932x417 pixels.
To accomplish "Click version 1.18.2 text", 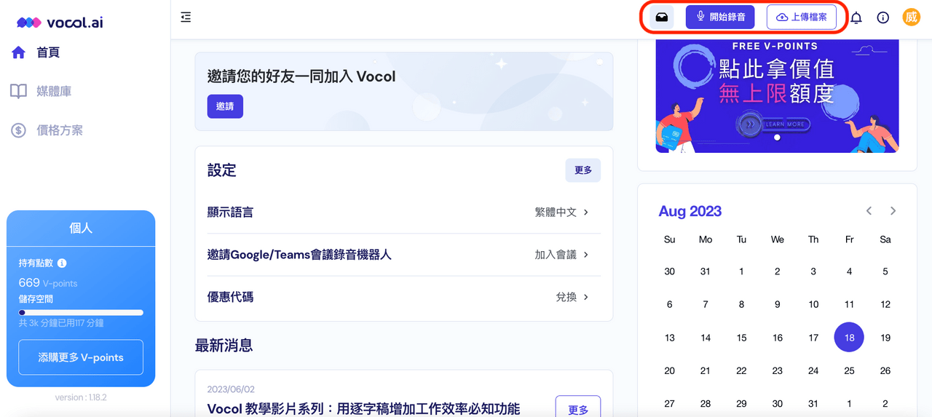I will coord(81,397).
